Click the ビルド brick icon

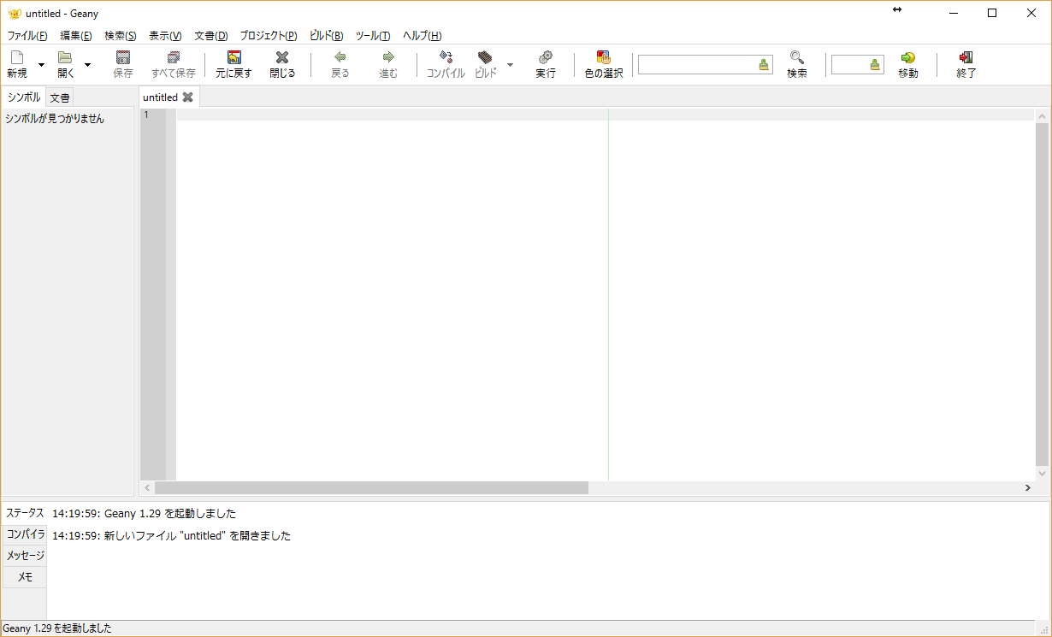pyautogui.click(x=485, y=58)
